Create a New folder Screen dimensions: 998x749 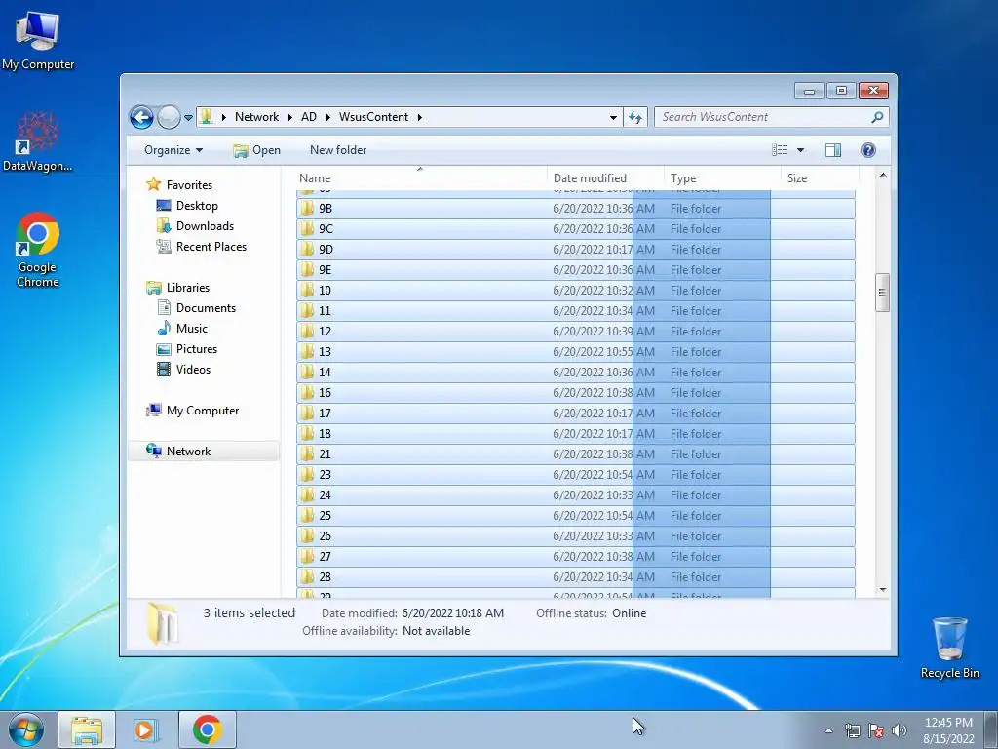[338, 150]
